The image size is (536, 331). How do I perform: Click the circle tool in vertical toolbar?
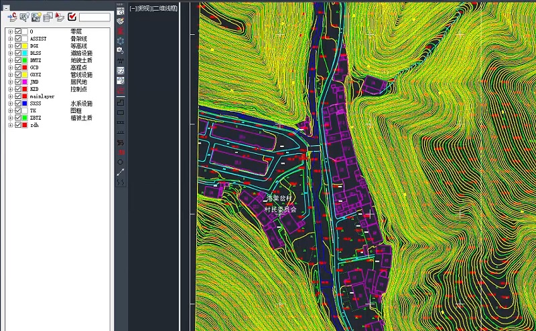(x=121, y=162)
